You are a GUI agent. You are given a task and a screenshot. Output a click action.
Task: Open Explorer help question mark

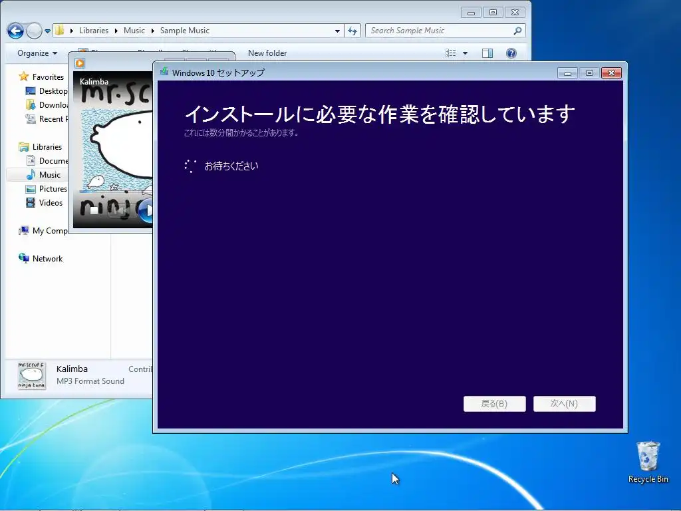pos(511,53)
